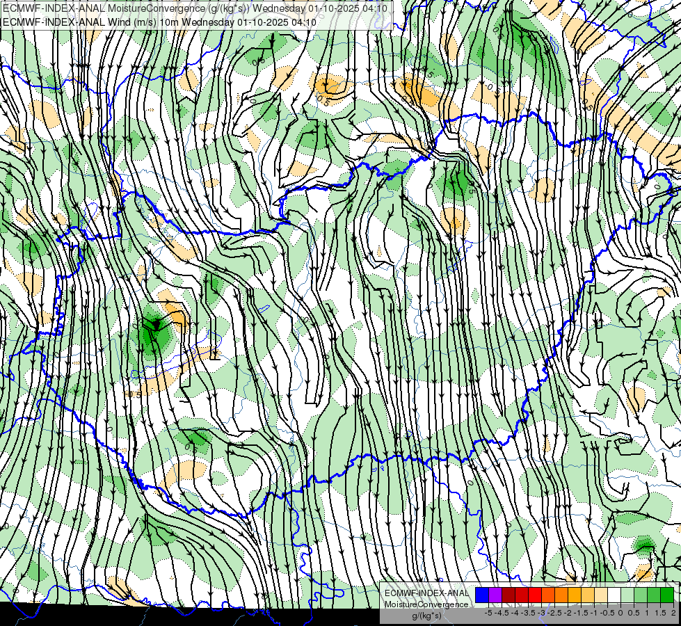Click the purple legend swatch
The height and width of the screenshot is (626, 681).
coord(495,595)
